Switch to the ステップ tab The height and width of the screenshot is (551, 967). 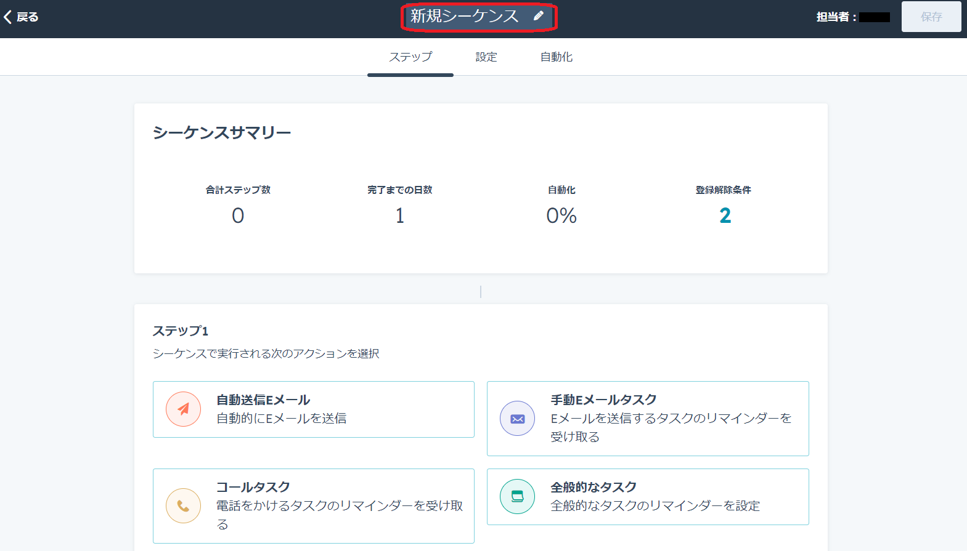(410, 57)
